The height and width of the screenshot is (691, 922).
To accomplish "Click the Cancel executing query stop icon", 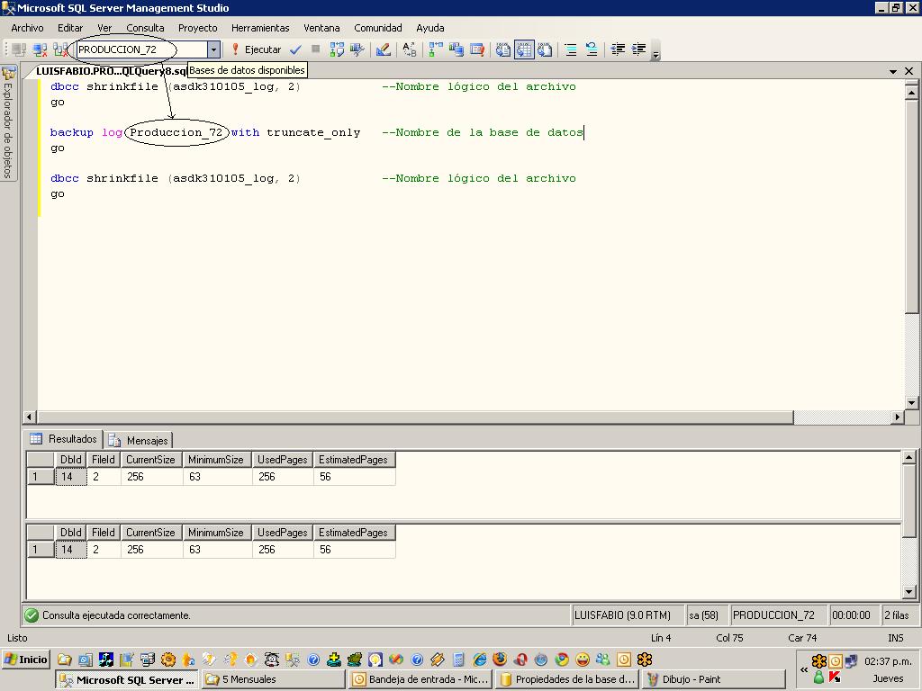I will (316, 49).
